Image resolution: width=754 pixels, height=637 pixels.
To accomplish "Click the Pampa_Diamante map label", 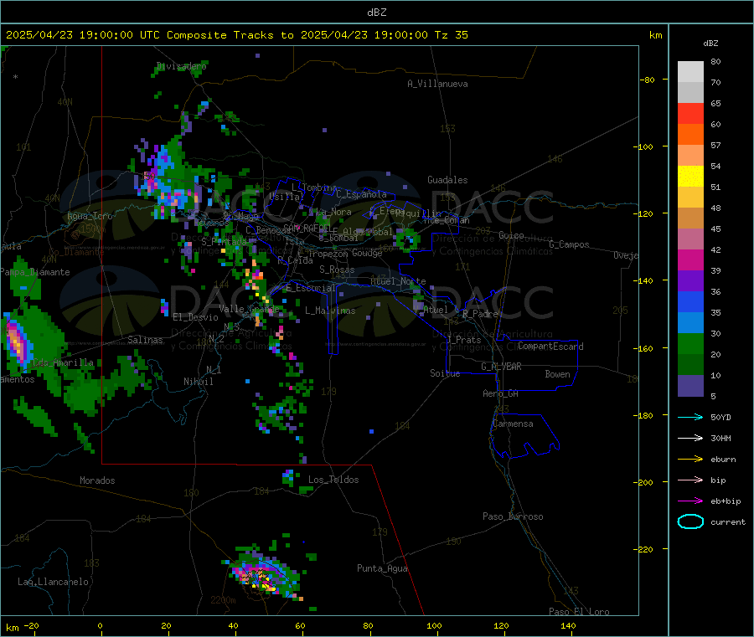I will (35, 272).
